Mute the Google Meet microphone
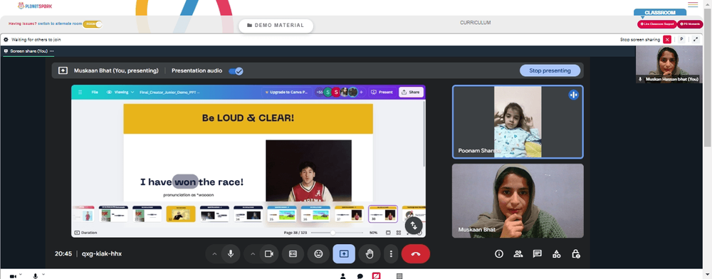This screenshot has height=279, width=712. click(231, 254)
